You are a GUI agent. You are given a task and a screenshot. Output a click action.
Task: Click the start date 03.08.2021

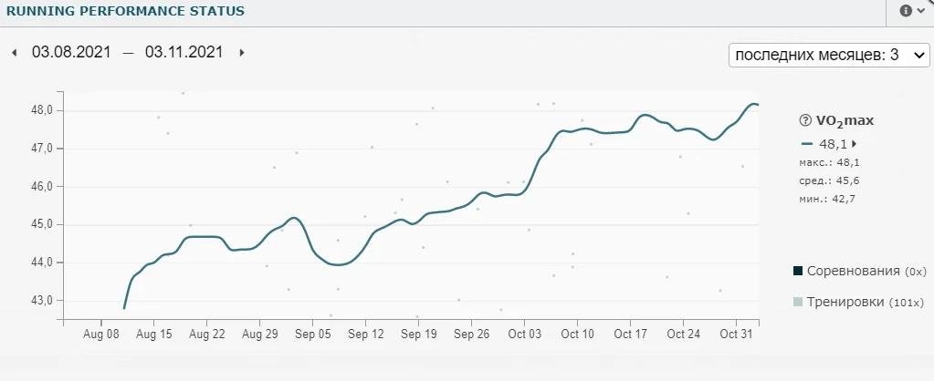click(71, 53)
